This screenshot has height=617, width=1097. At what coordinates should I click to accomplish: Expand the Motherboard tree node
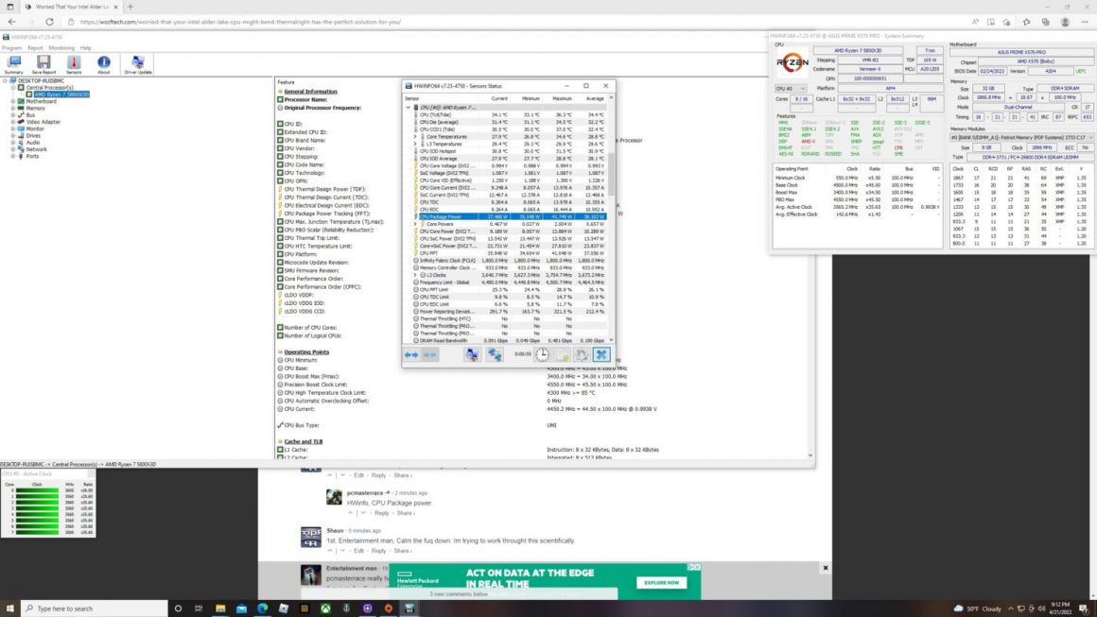coord(14,101)
